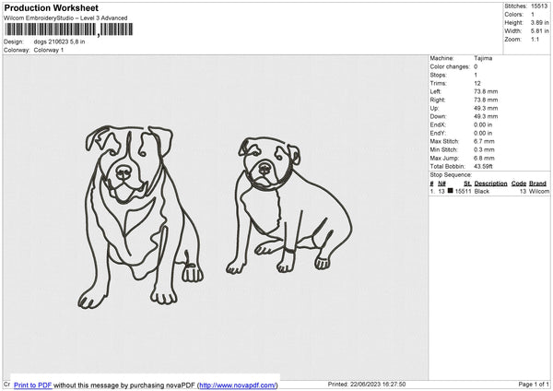The height and width of the screenshot is (391, 553).
Task: Click the black thread color swatch
Action: point(451,191)
